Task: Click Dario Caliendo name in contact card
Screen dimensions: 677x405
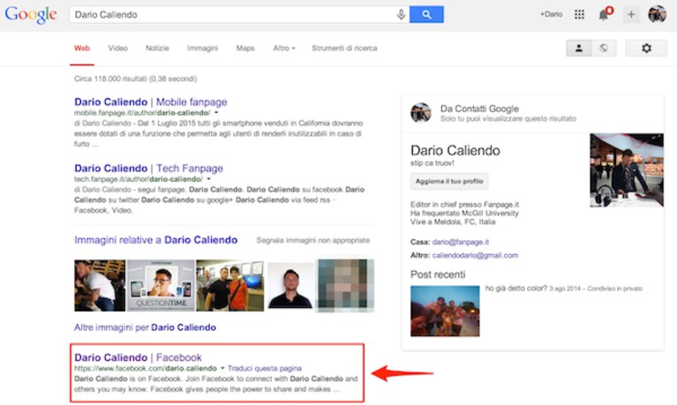Action: (x=455, y=150)
